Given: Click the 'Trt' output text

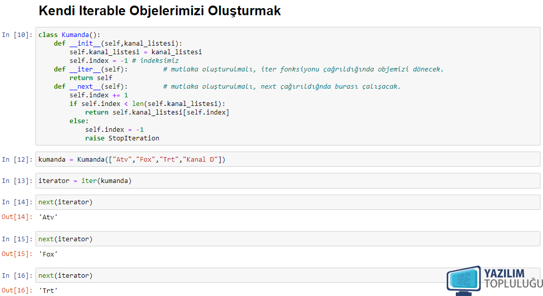Looking at the screenshot, I should pos(48,290).
